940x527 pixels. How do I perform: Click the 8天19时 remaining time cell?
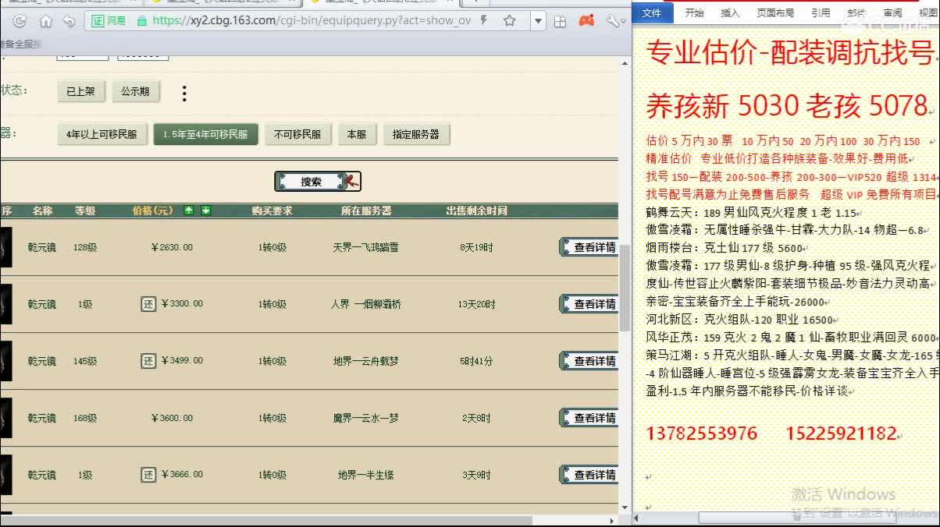coord(476,247)
